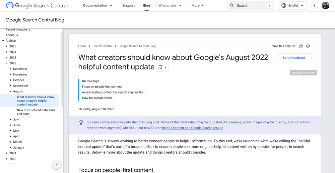
Task: Select What creators should know sidebar post
Action: pyautogui.click(x=36, y=101)
